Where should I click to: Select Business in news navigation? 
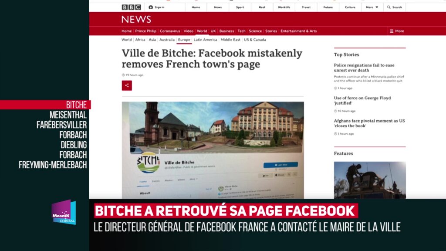(226, 31)
